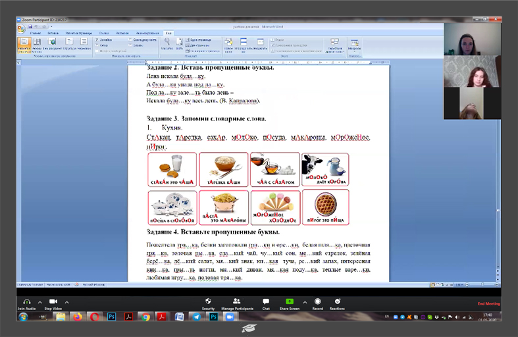
Task: Click Page Width (По ширине страницы) button
Action: [203, 51]
